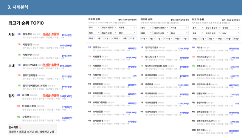This screenshot has height=136, width=242.
Task: Select the 4위 분당더샵스타파크 listing
Action: pyautogui.click(x=216, y=76)
